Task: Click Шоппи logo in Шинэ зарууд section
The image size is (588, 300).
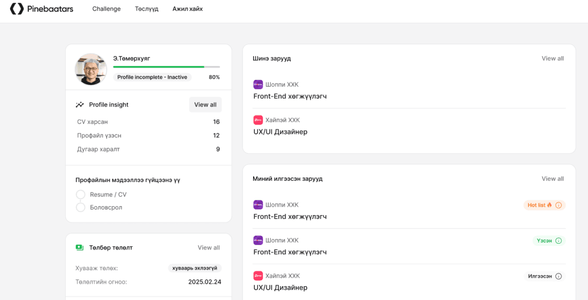Action: (258, 84)
